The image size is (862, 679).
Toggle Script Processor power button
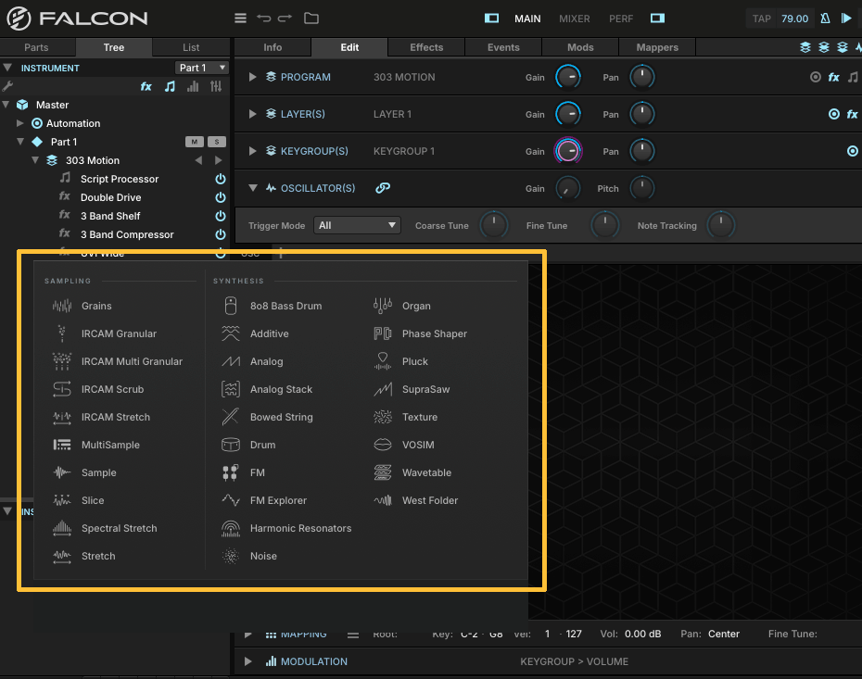click(x=221, y=179)
